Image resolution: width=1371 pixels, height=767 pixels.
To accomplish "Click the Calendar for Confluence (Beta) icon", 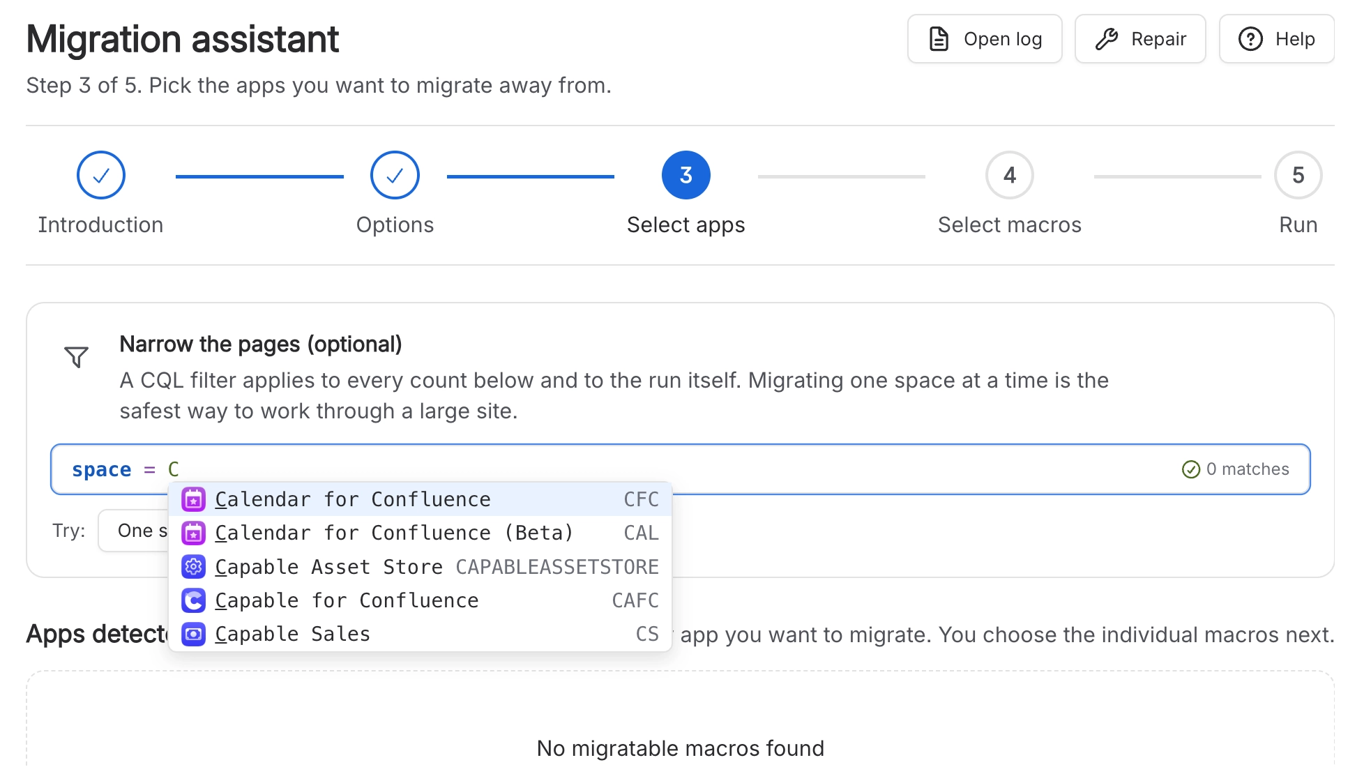I will click(193, 533).
